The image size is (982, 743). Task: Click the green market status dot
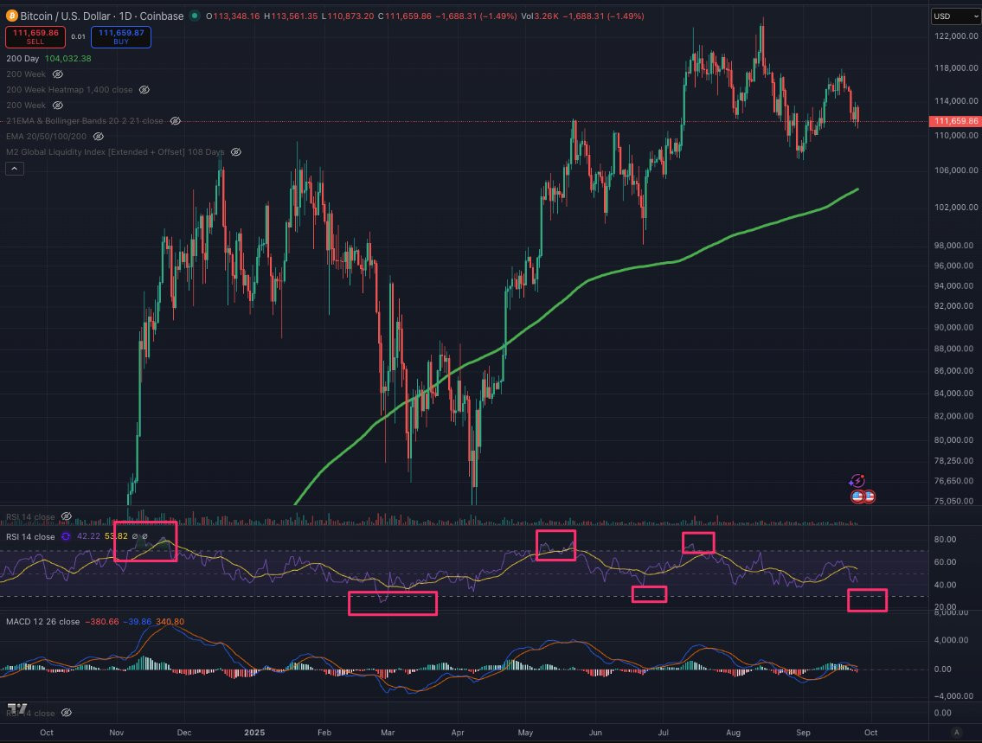194,16
